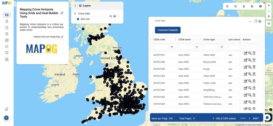273x126 pixels.
Task: Expand the collapsed sidebar arrow tab
Action: coord(15,4)
